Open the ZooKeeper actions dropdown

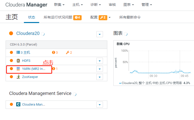tap(100, 77)
